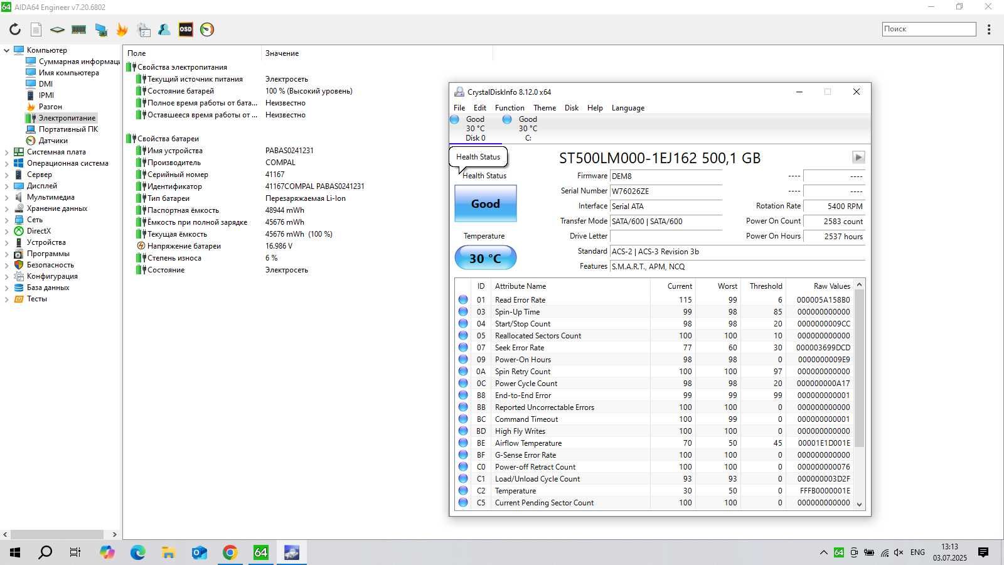Switch to AIDA64 in the taskbar
1004x565 pixels.
(261, 552)
